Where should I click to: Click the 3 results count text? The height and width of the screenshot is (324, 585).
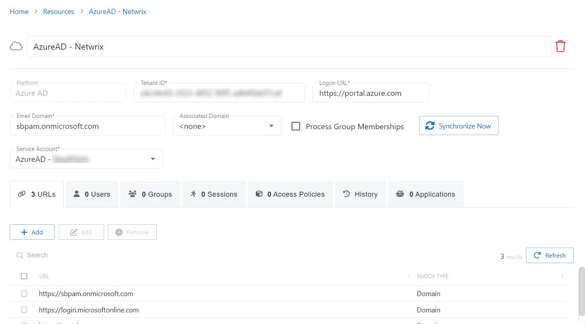click(511, 256)
